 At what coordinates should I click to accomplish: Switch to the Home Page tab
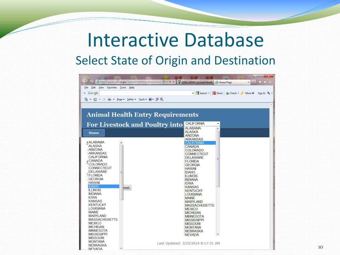coord(232,82)
